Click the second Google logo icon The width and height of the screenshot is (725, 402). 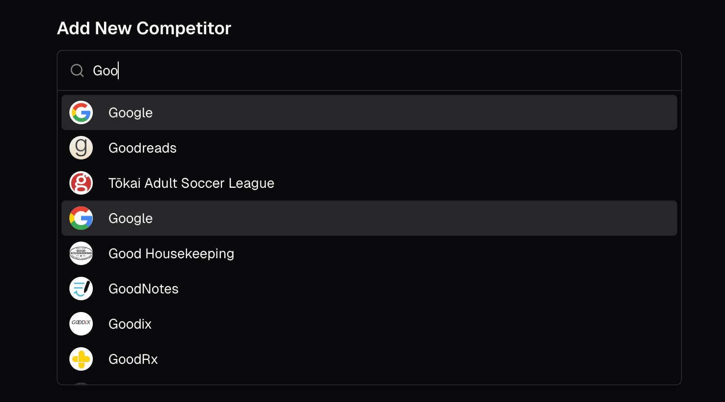[81, 218]
